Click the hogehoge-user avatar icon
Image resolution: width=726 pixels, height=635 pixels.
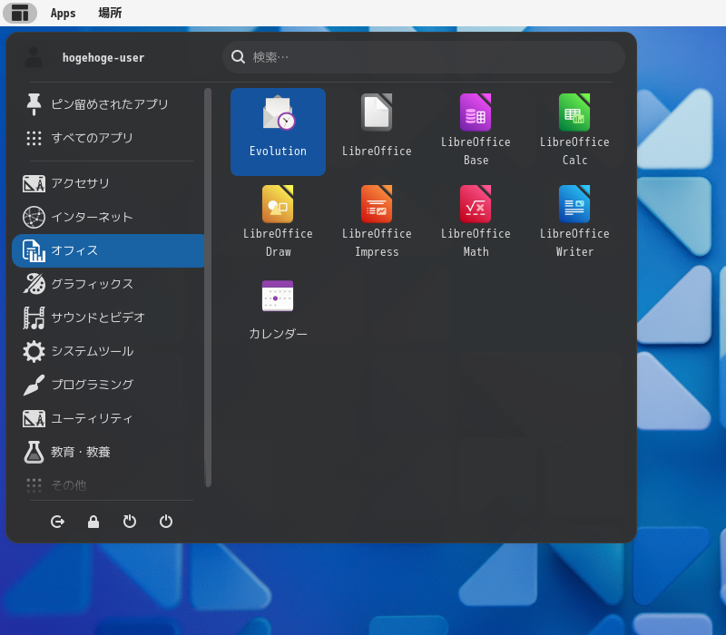(x=34, y=57)
